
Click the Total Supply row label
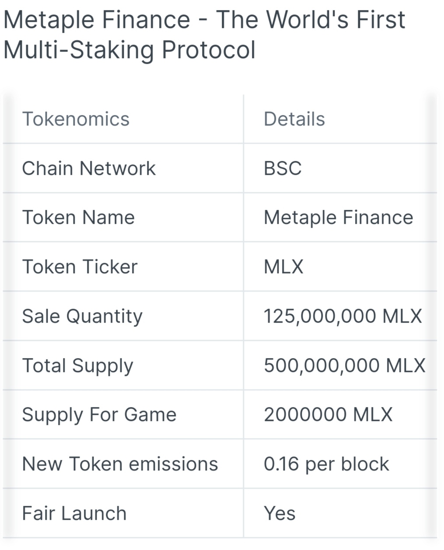pos(77,366)
